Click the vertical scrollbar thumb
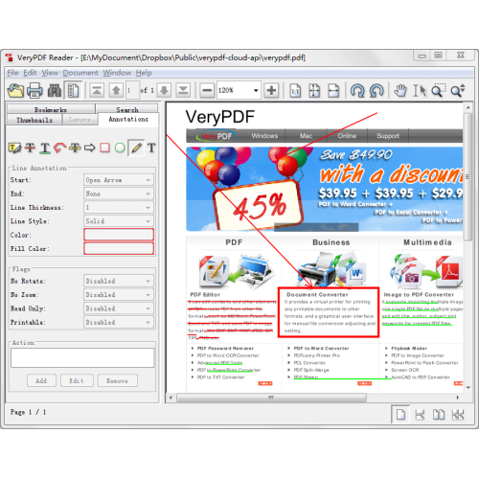This screenshot has height=479, width=479. pos(468,176)
